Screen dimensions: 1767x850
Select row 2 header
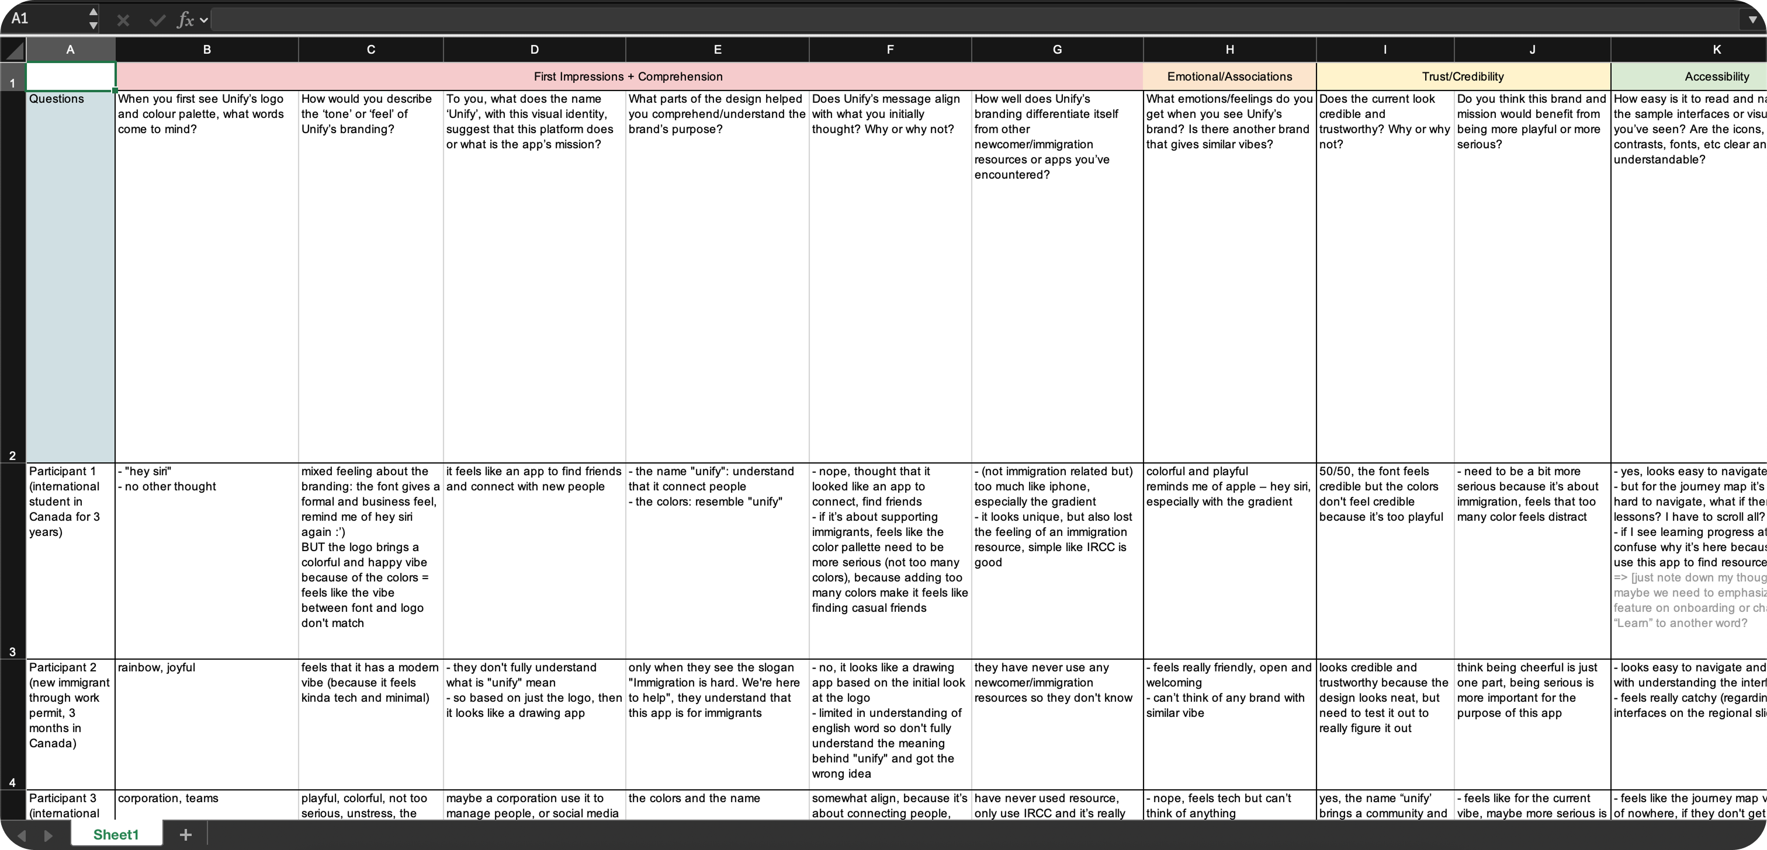point(13,276)
